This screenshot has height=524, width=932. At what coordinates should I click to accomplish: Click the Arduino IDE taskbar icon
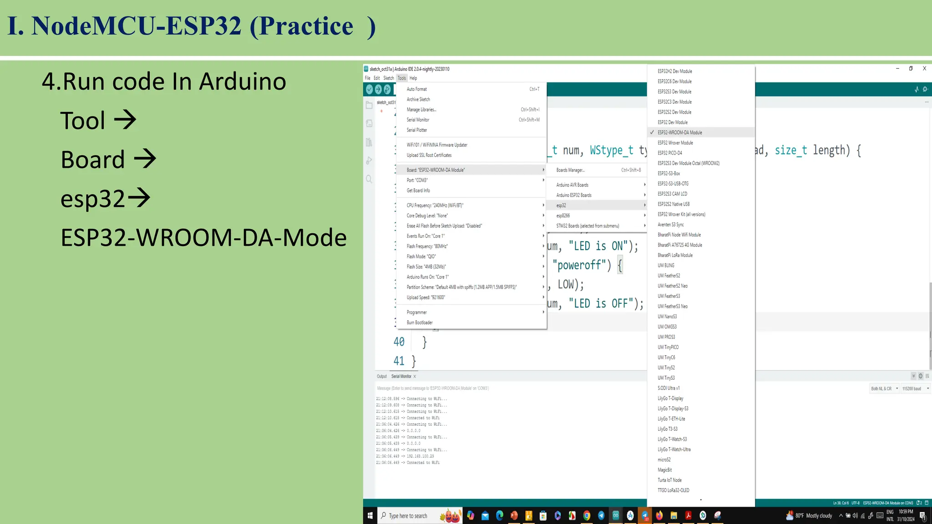(x=616, y=515)
